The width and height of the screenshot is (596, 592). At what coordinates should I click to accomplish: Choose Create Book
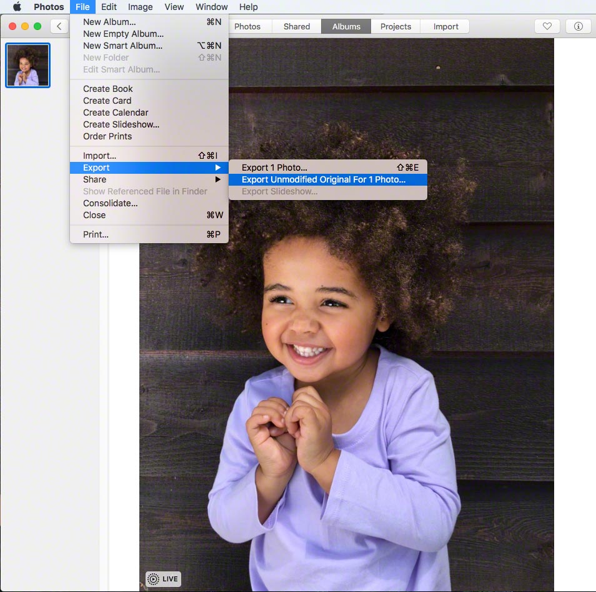coord(149,89)
